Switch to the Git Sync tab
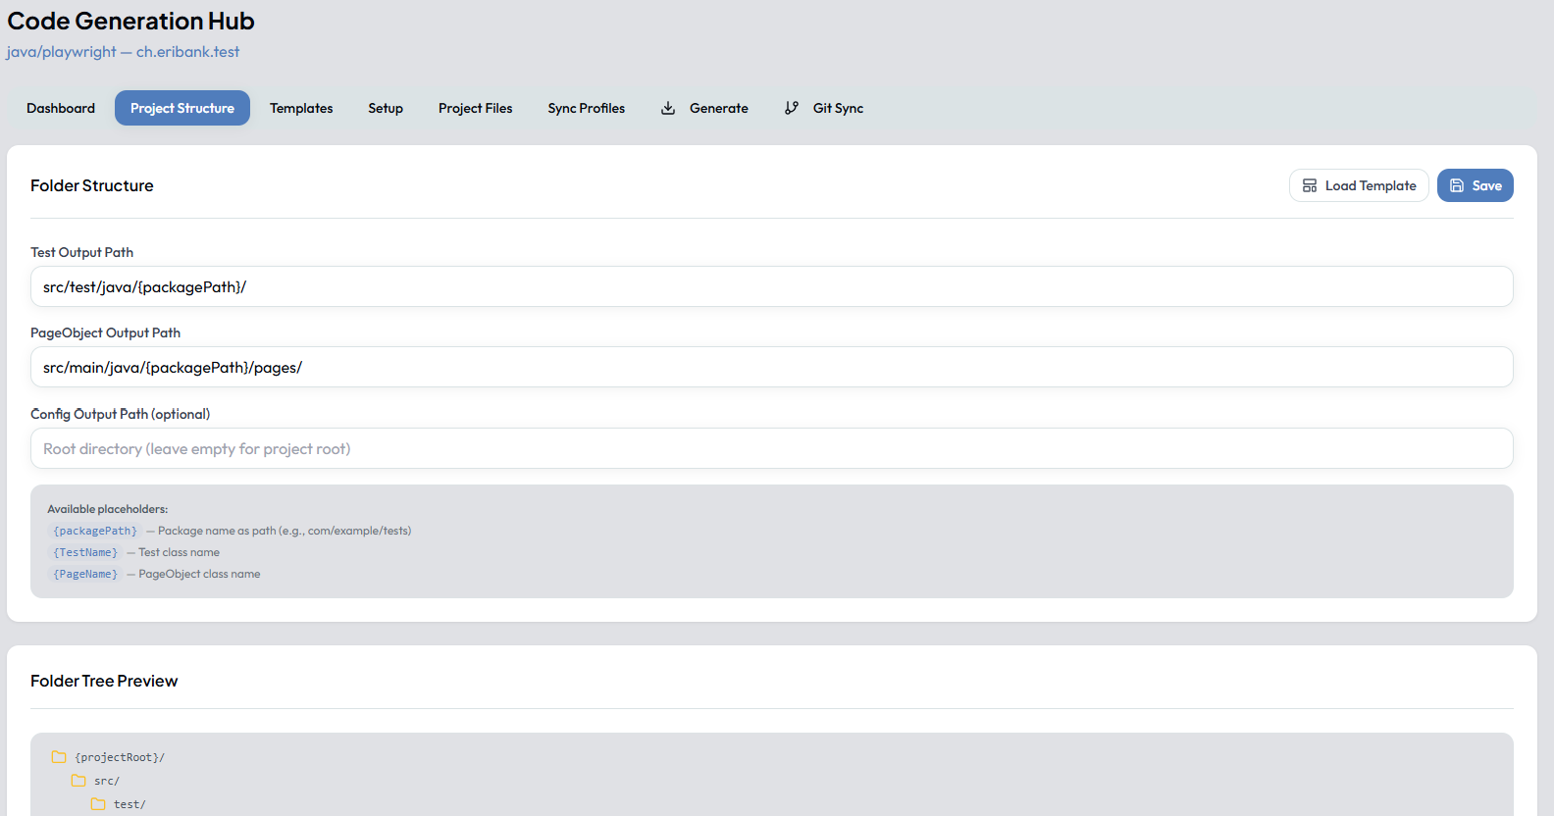This screenshot has height=816, width=1554. pyautogui.click(x=824, y=108)
